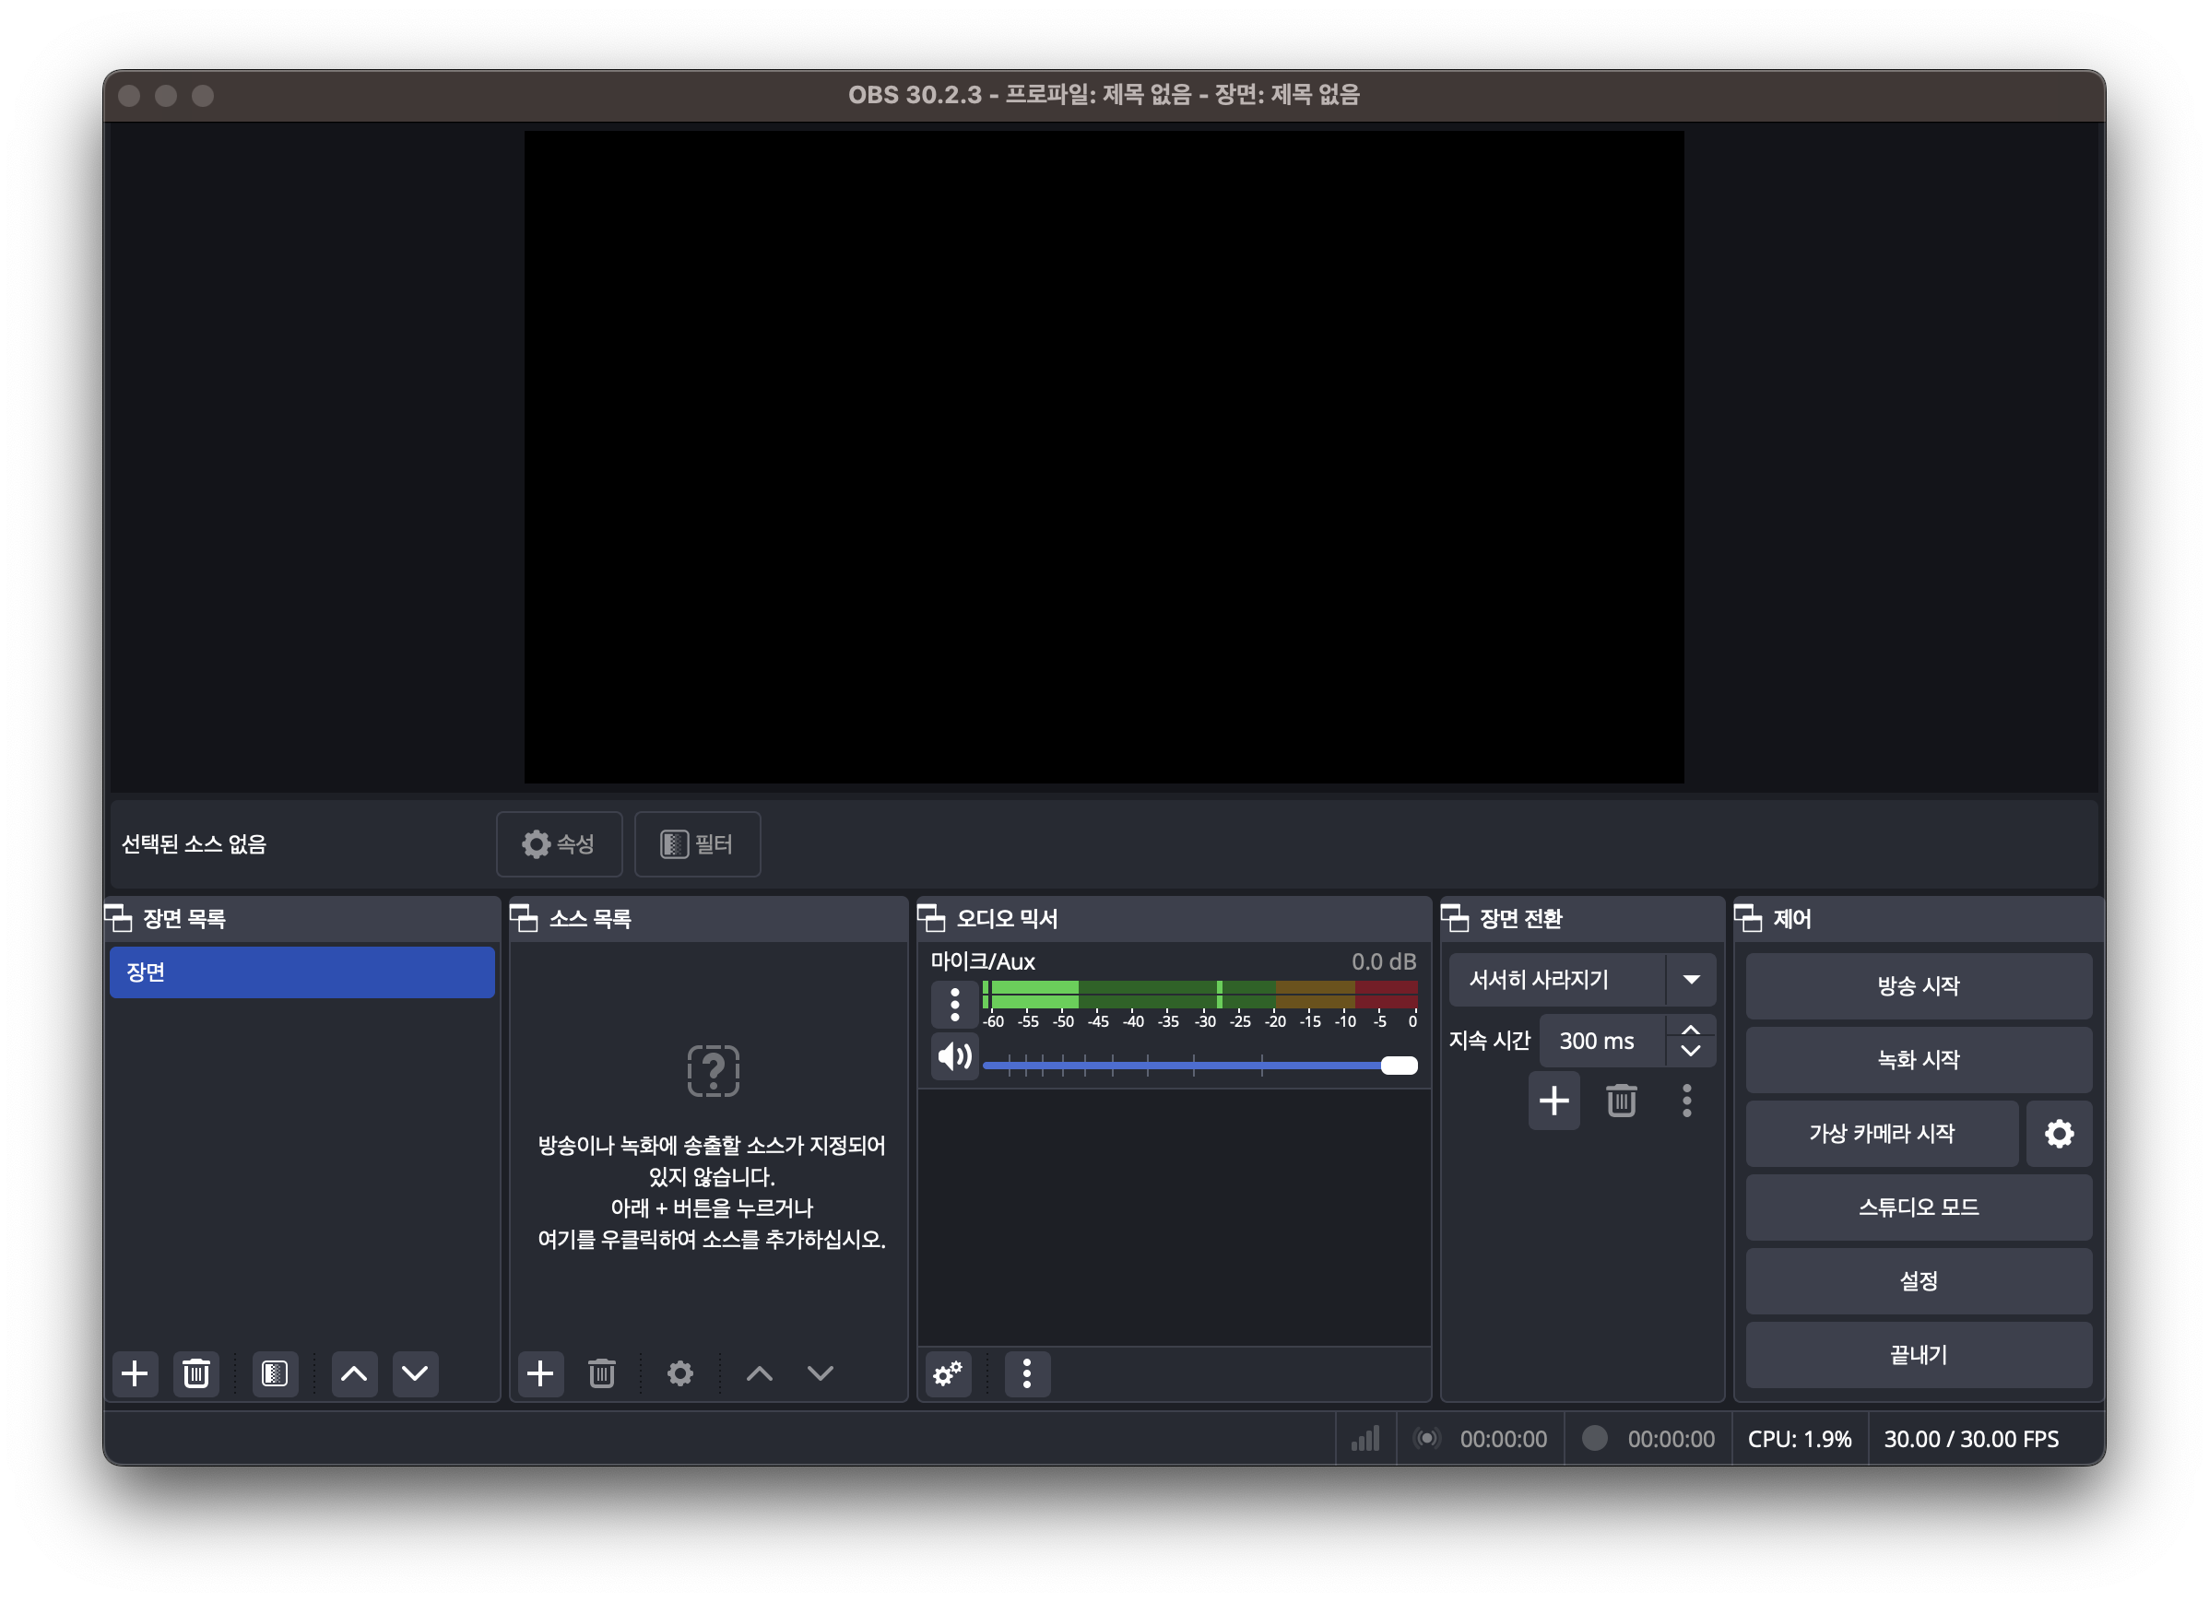The width and height of the screenshot is (2209, 1602).
Task: Open advanced audio properties gears icon
Action: coord(948,1373)
